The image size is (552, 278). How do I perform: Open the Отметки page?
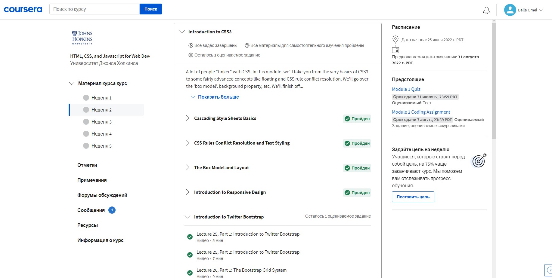click(x=87, y=165)
